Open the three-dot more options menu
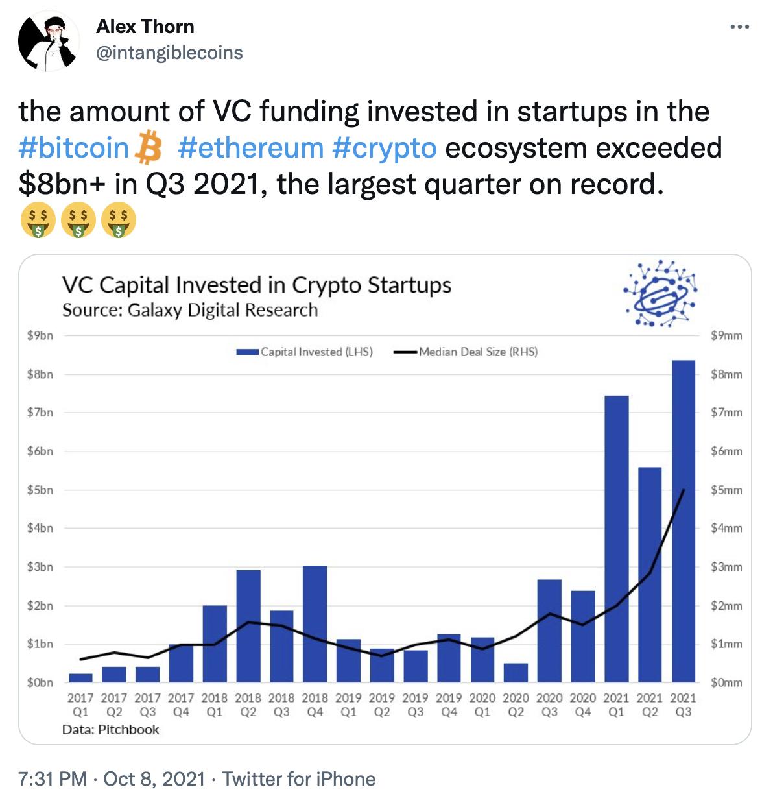Viewport: 773px width, 794px height. (x=739, y=27)
